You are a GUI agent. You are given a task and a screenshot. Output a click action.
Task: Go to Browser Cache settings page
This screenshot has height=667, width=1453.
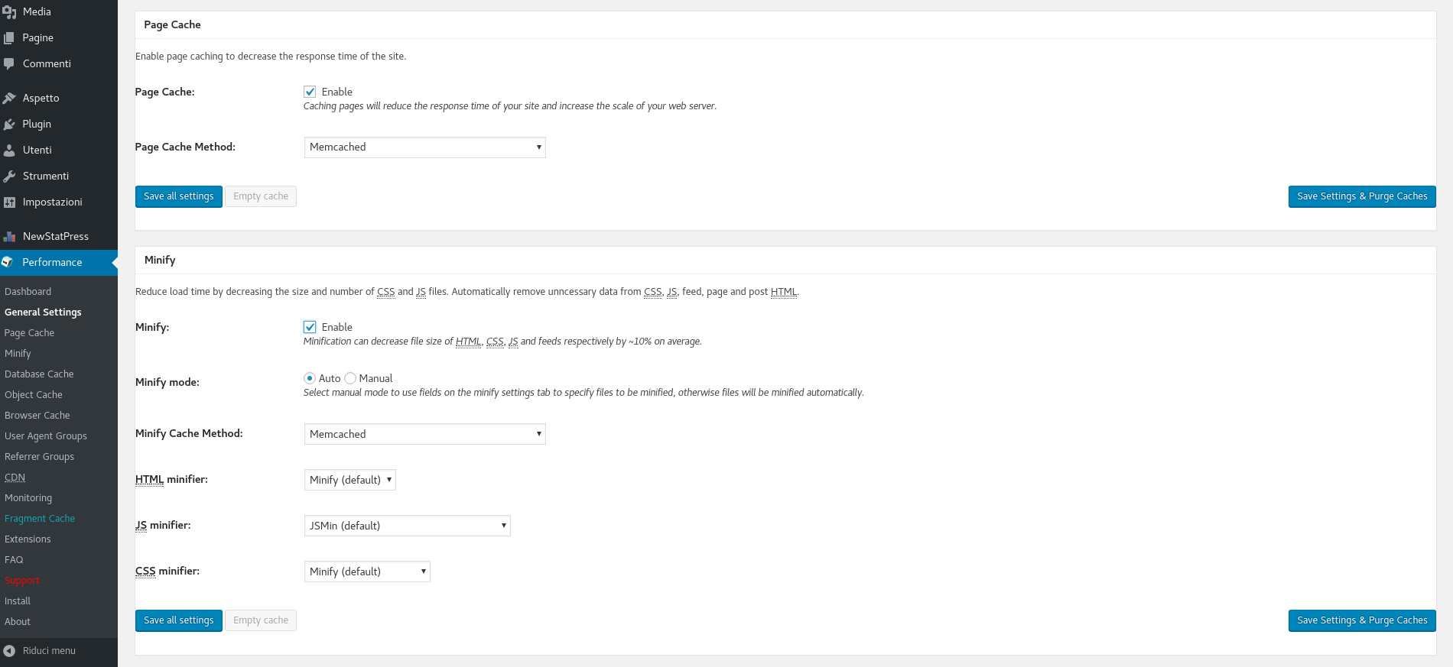(x=37, y=416)
